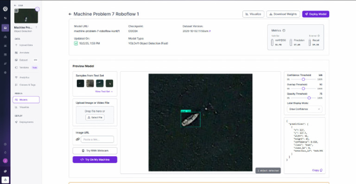Click the Precision metric
Viewport: 356px width, 184px height.
pos(297,42)
